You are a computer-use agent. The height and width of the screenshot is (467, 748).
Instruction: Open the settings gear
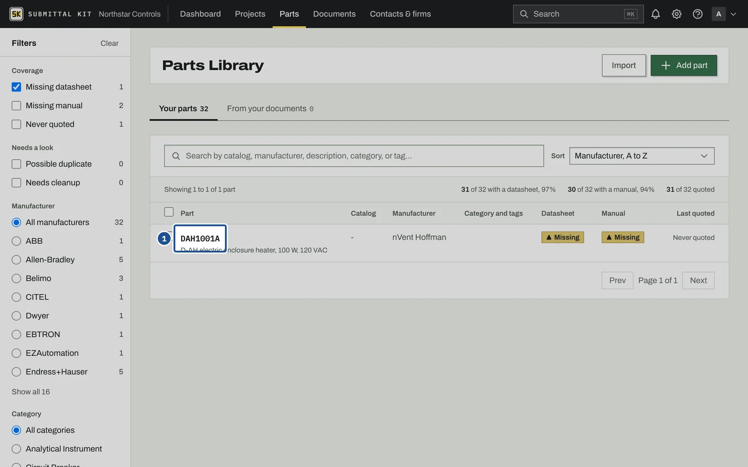[676, 14]
